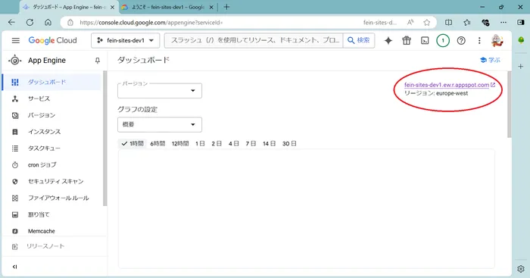This screenshot has height=278, width=530.
Task: Select the 6時間 time range
Action: click(x=157, y=144)
